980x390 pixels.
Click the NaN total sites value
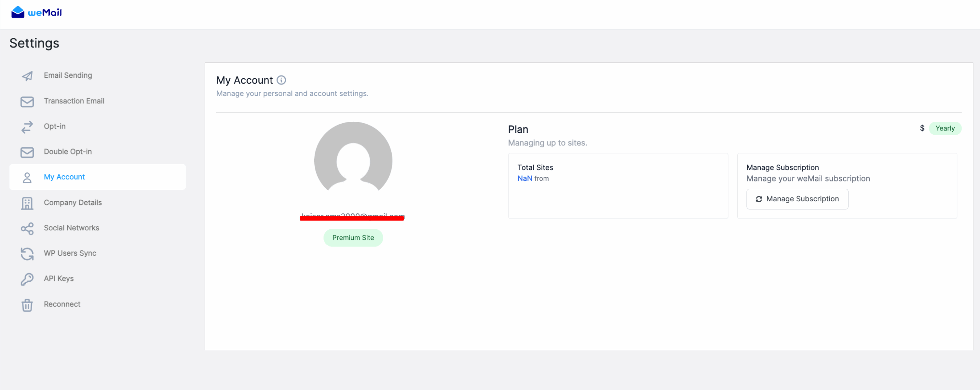[x=524, y=178]
